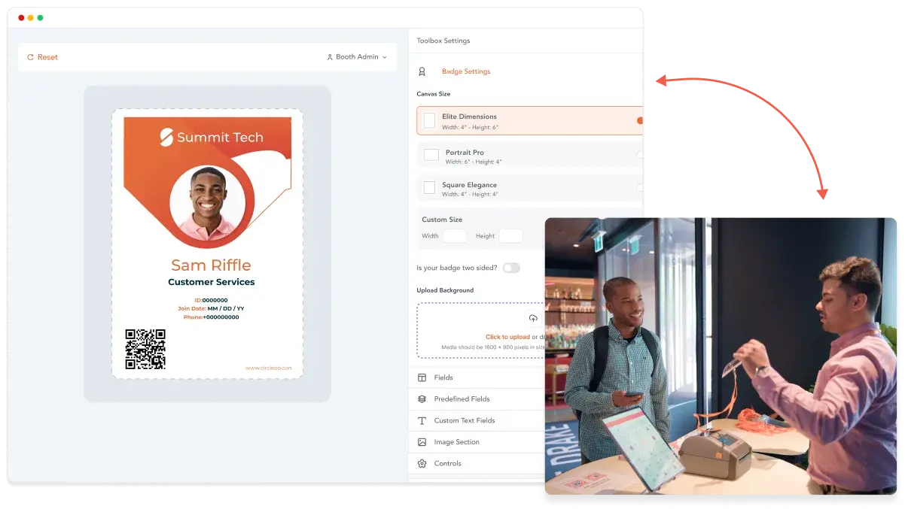Click the Image Section picture icon

tap(422, 442)
